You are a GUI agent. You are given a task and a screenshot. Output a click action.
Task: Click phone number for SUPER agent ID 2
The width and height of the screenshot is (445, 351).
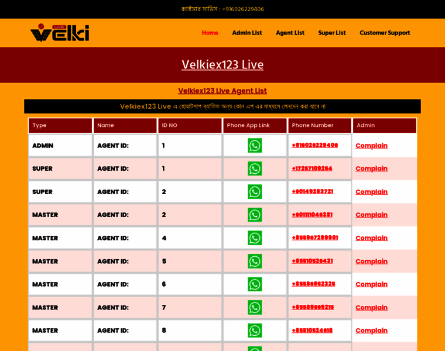(x=313, y=191)
